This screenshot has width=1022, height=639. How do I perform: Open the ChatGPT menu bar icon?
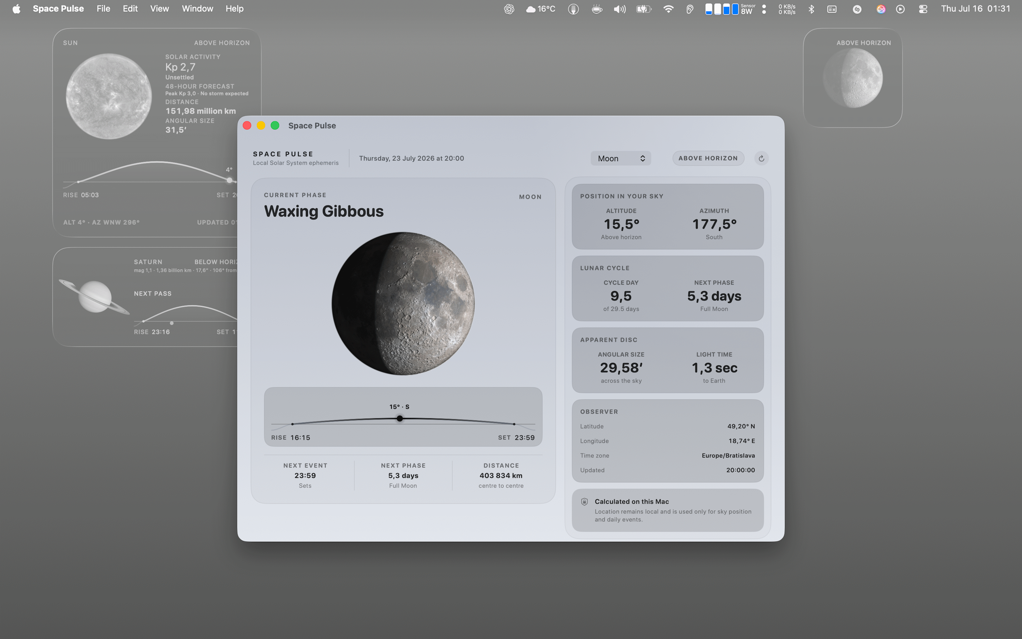coord(509,9)
